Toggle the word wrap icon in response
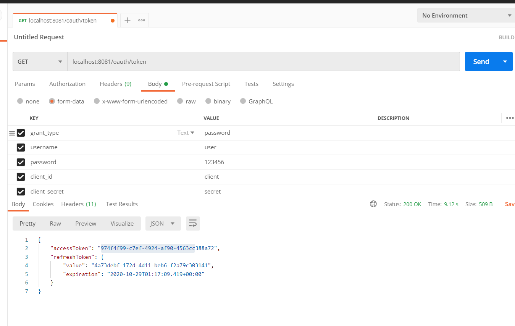Screen dimensions: 515x326 [x=193, y=223]
